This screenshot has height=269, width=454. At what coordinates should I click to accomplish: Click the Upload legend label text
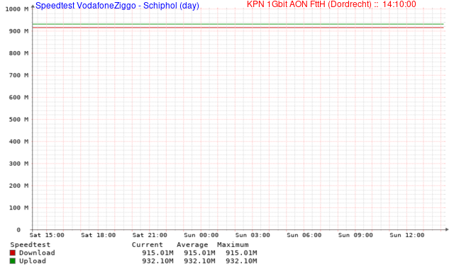[x=33, y=261]
